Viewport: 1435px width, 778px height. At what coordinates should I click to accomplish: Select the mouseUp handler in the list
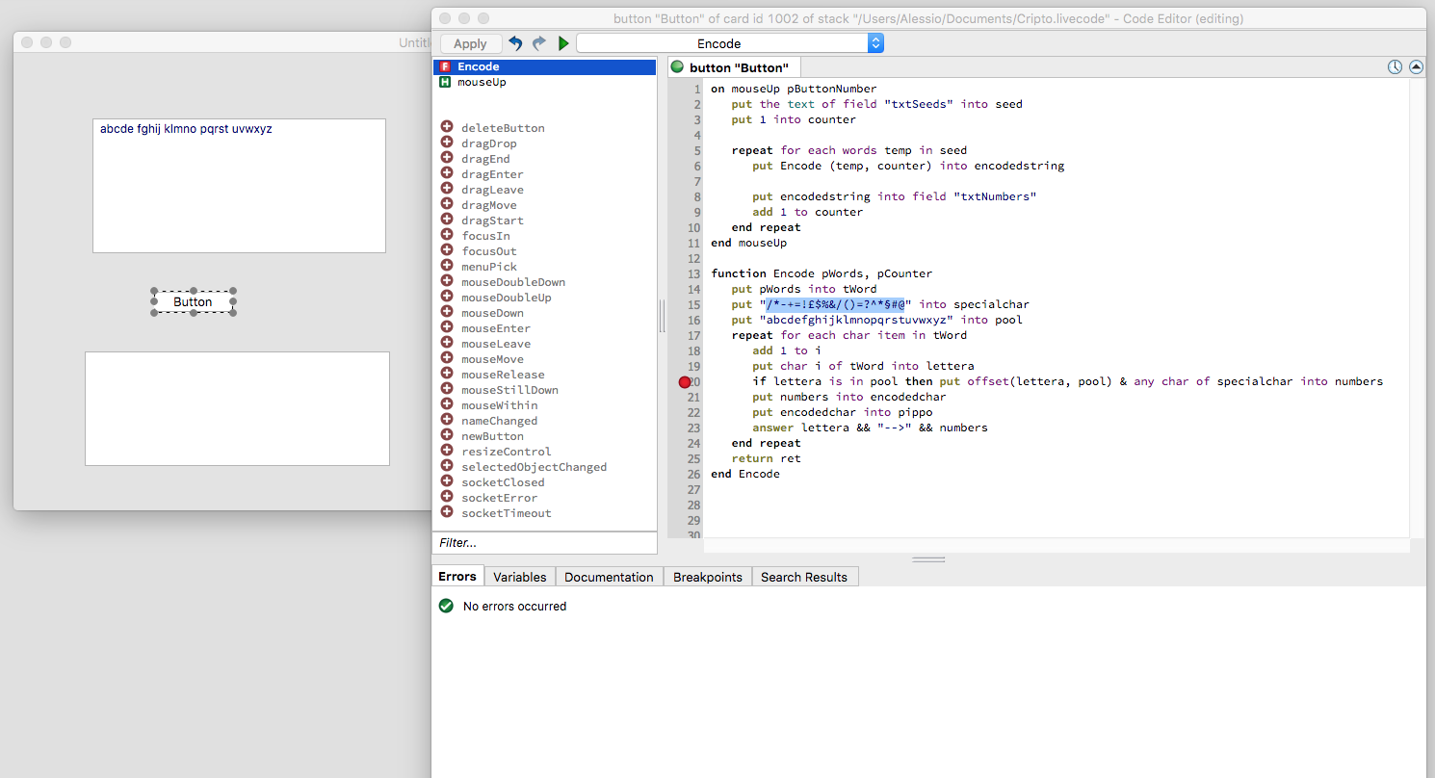click(x=482, y=82)
